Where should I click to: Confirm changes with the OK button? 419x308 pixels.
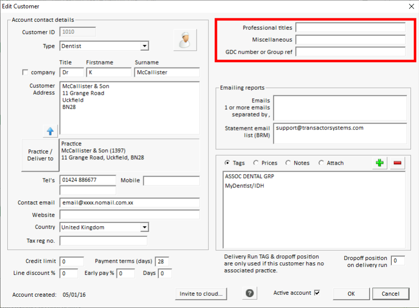(351, 294)
